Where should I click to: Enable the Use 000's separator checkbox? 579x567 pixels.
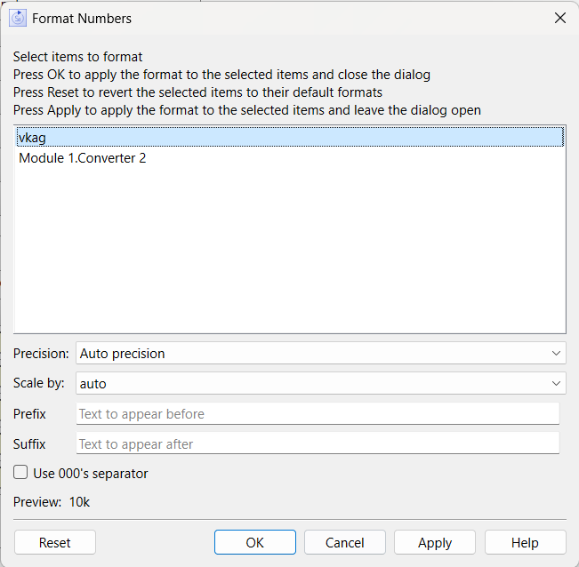coord(20,472)
